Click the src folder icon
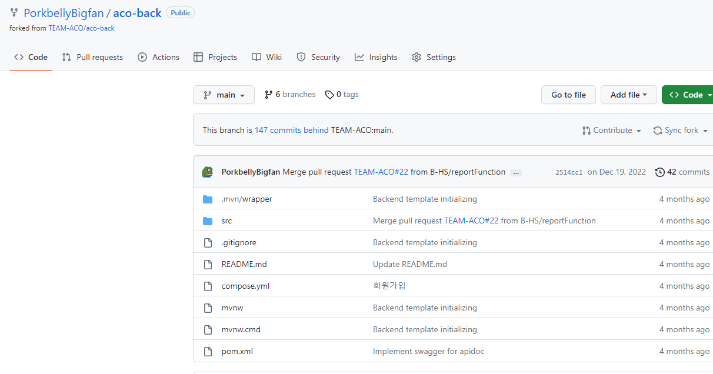 pyautogui.click(x=208, y=221)
